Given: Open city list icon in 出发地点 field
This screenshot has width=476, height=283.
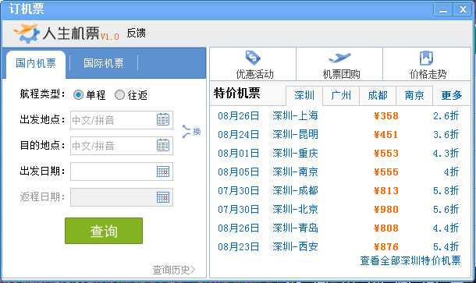Looking at the screenshot, I should click(163, 119).
